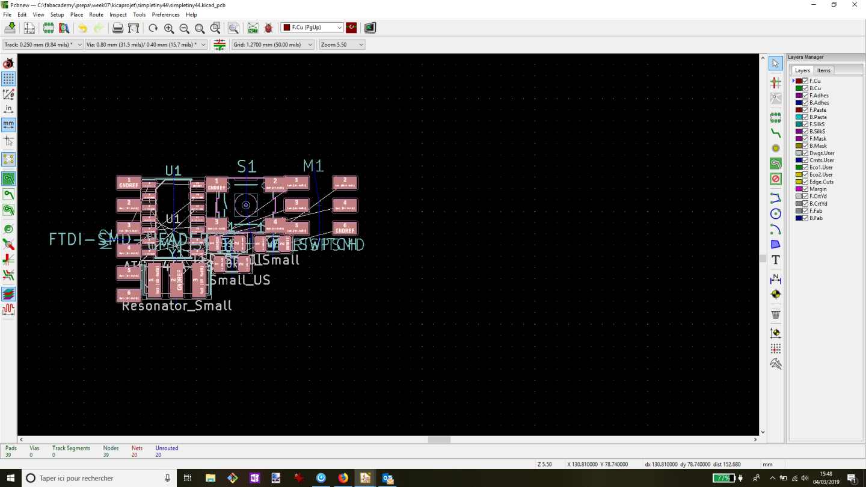Open the active layer F.Cu dropdown

312,28
